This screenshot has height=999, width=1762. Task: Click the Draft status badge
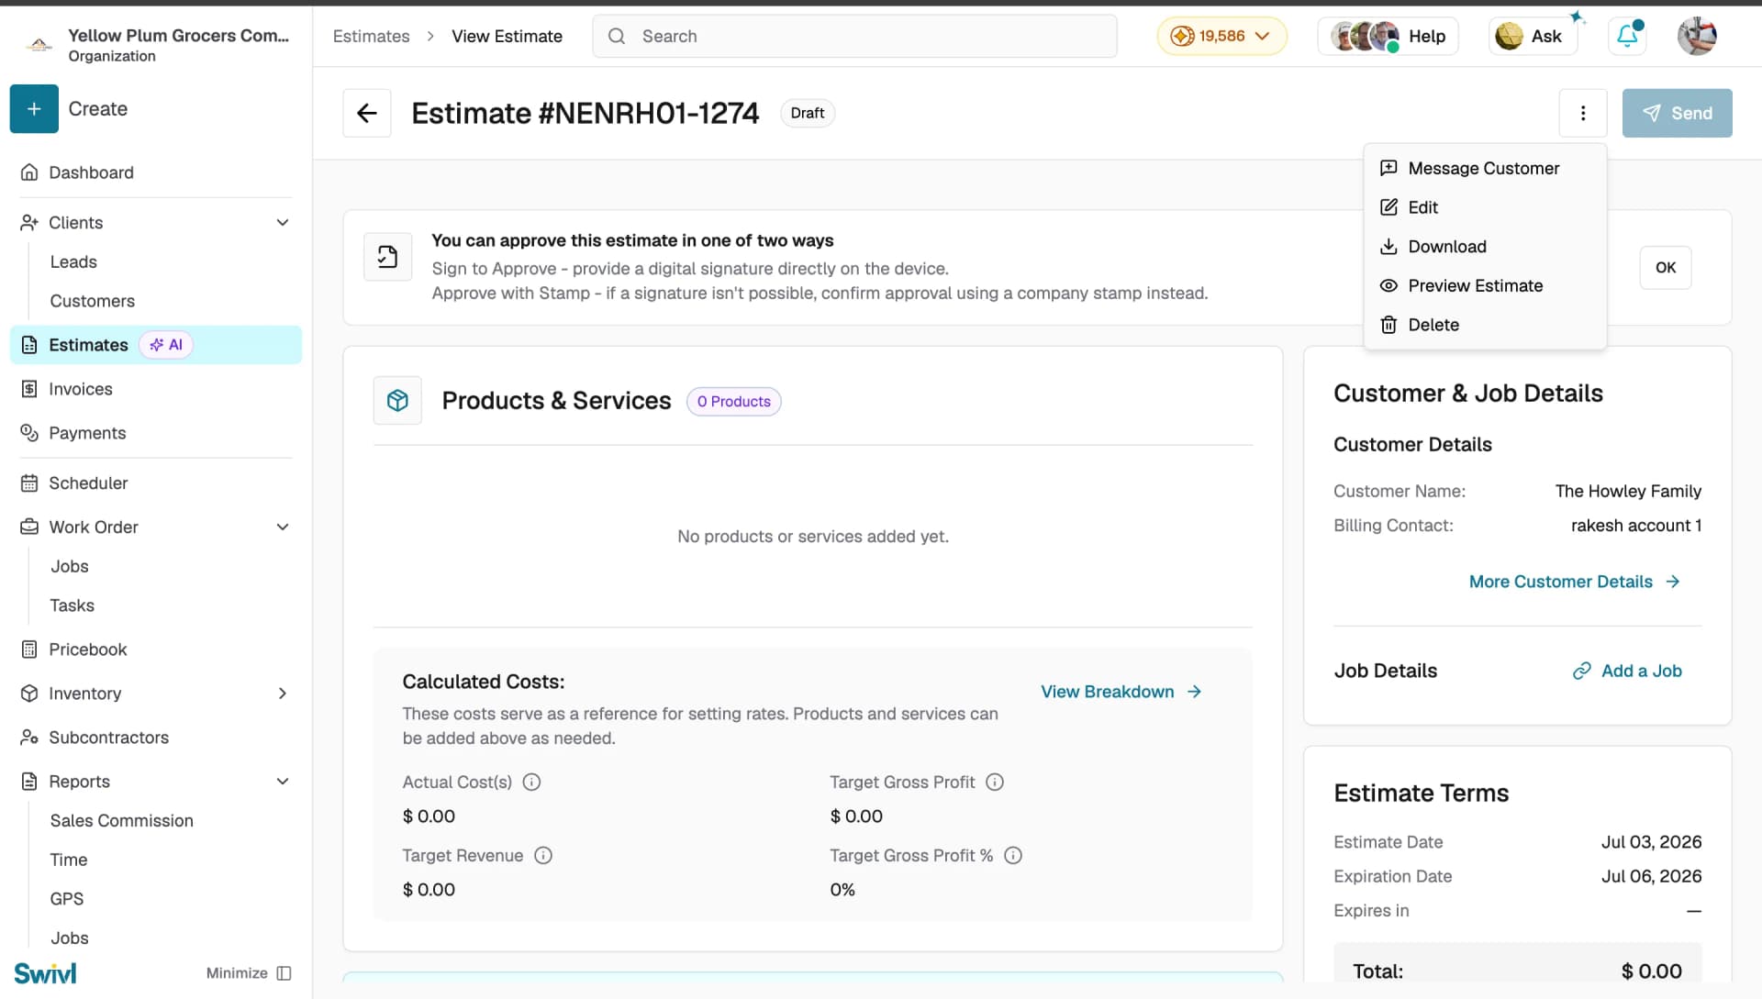[x=808, y=113]
